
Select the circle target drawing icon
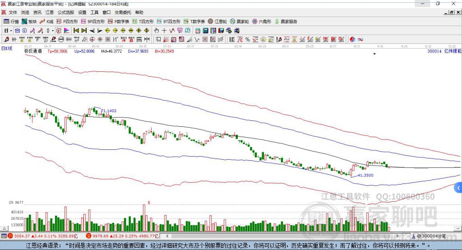coord(92,39)
